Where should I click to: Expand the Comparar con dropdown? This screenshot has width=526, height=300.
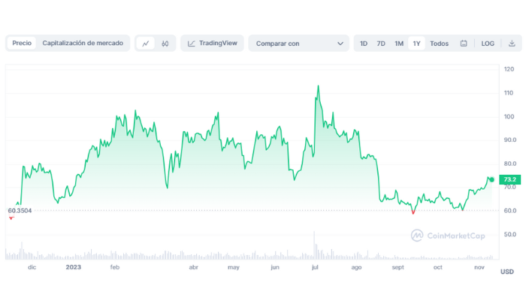[298, 43]
